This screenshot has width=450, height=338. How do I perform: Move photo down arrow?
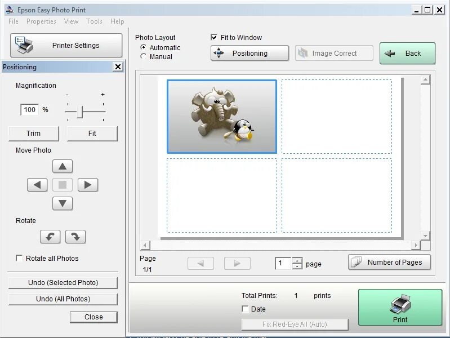click(63, 203)
